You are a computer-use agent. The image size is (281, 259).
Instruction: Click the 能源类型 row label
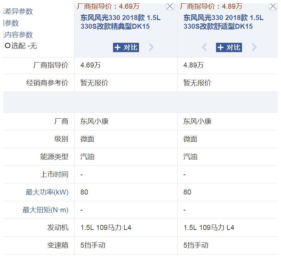pyautogui.click(x=54, y=157)
